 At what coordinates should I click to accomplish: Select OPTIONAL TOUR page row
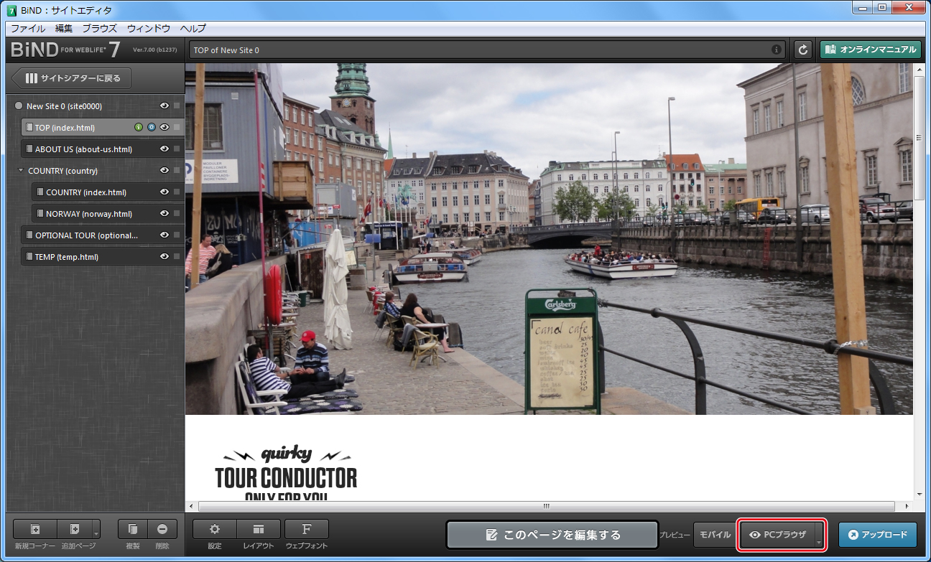click(102, 235)
